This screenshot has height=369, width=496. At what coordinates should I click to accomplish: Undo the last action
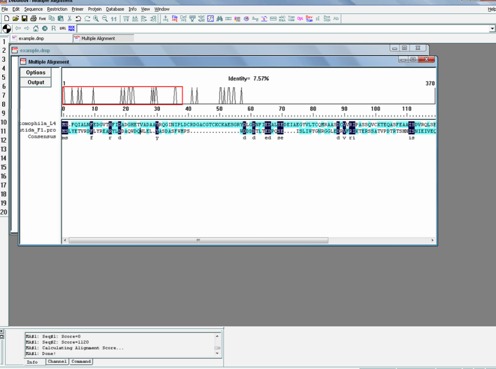(78, 19)
